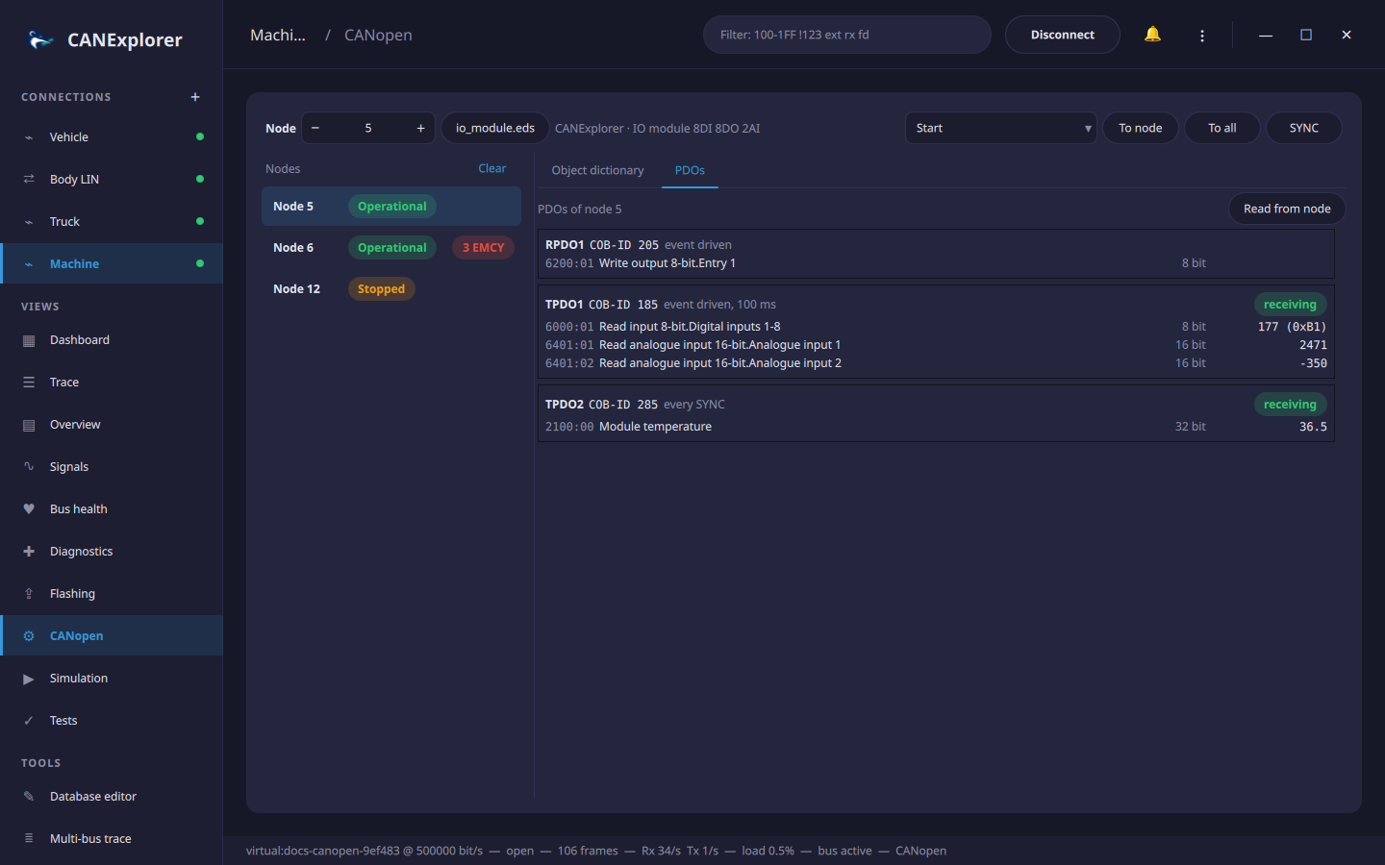Increase node number with plus stepper
1385x865 pixels.
point(420,128)
